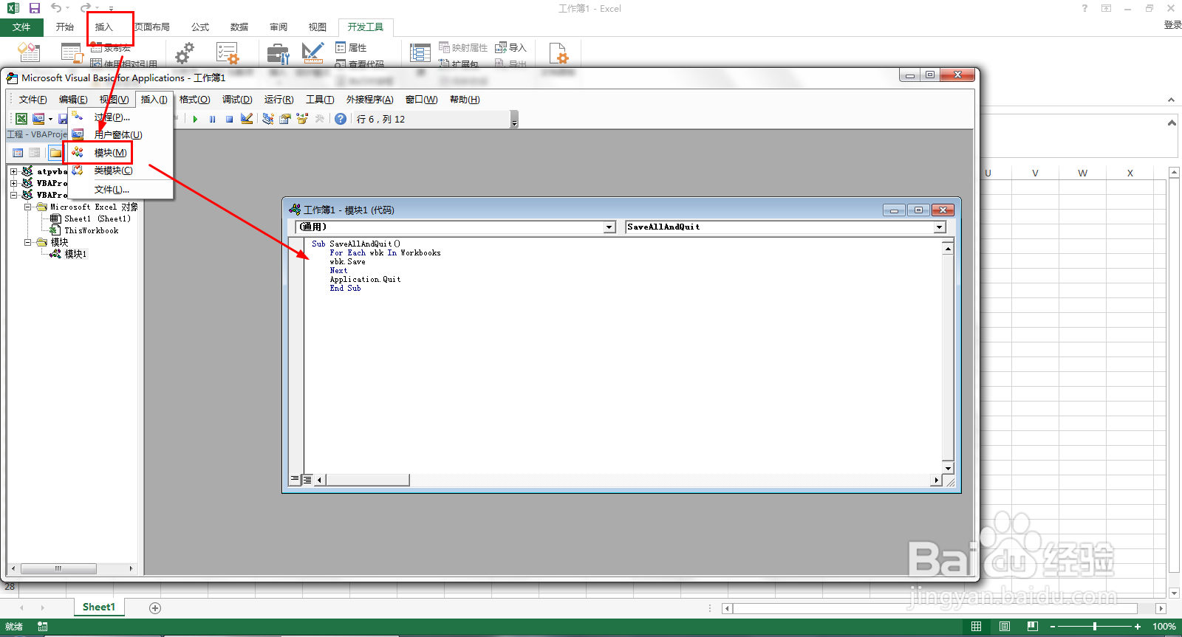Click 登录 sign-in link in Excel
Image resolution: width=1182 pixels, height=637 pixels.
coord(1172,25)
